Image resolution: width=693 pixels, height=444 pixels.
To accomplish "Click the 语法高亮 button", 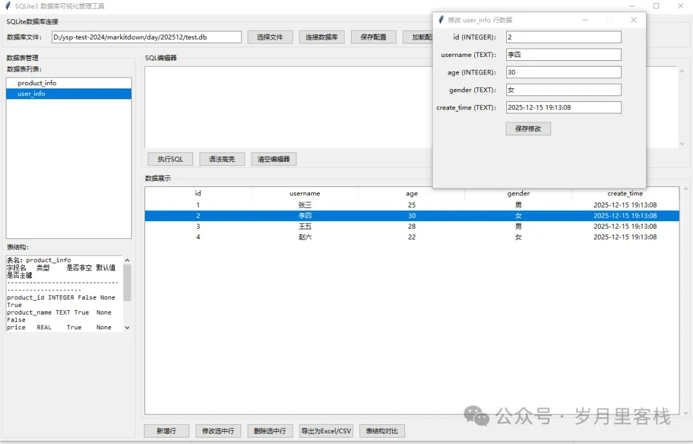I will point(222,159).
